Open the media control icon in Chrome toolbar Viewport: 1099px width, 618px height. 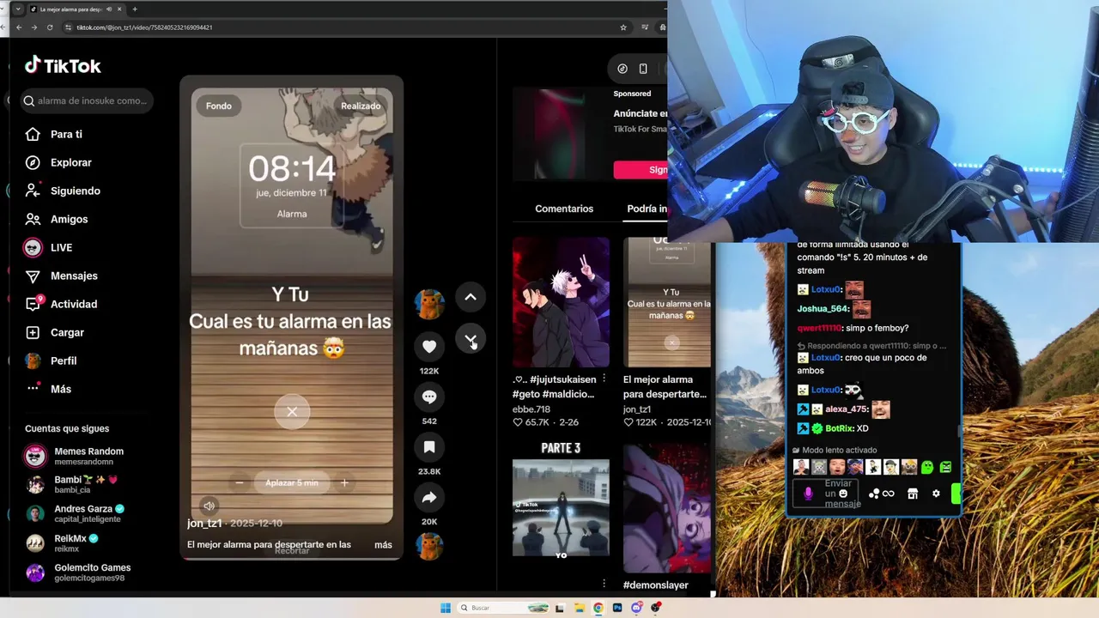pos(645,27)
